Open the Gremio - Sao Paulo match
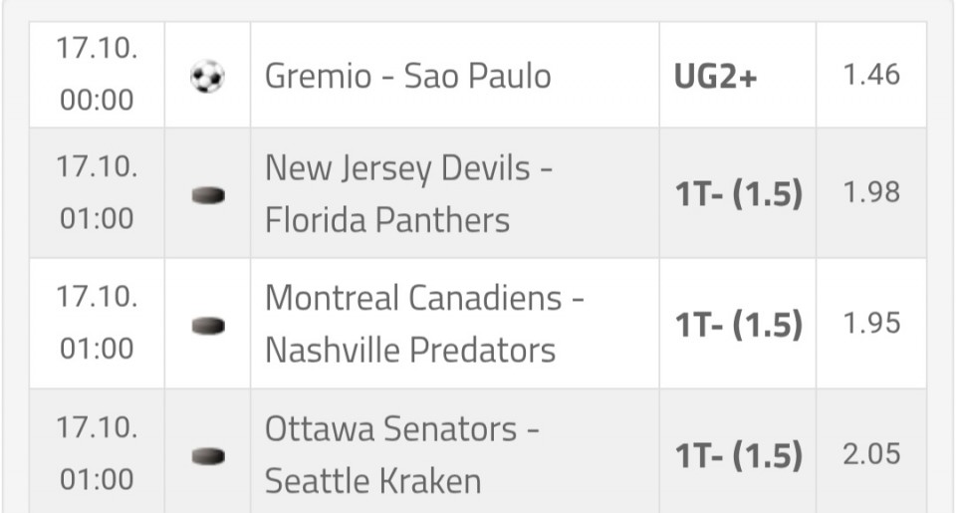 pos(407,77)
